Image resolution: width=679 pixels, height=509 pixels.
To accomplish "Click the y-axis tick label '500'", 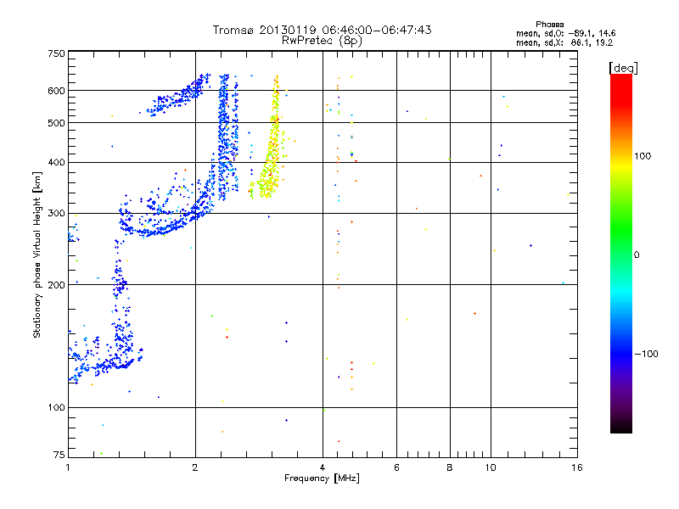I will (56, 123).
